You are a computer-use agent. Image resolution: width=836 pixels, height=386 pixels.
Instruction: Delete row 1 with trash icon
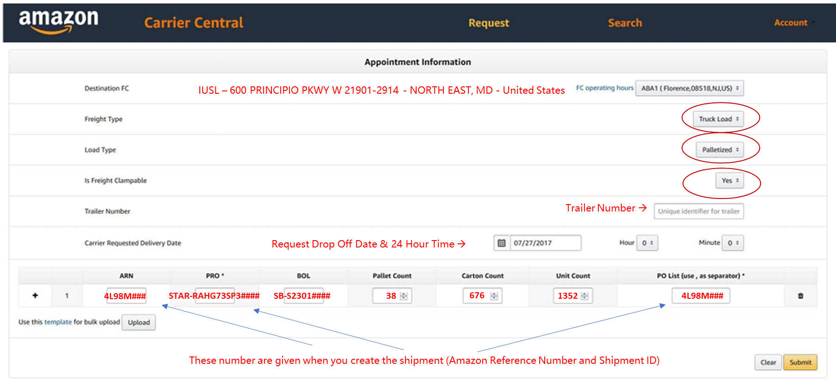(x=800, y=296)
